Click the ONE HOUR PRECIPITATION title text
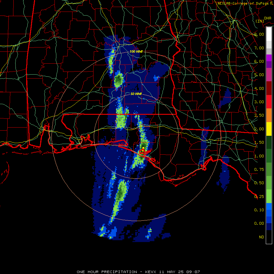This screenshot has height=274, width=274. click(107, 272)
